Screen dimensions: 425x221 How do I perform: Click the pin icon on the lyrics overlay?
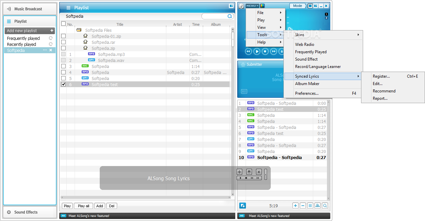[x=249, y=172]
